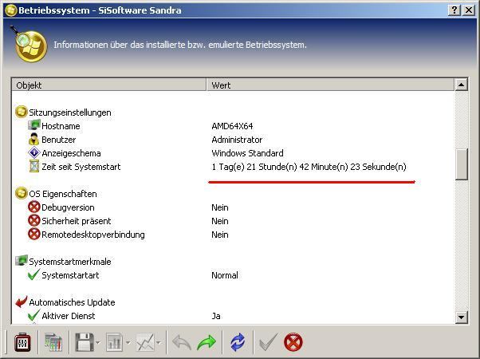The height and width of the screenshot is (359, 480).
Task: Click the scrollbar down arrow
Action: 462,317
